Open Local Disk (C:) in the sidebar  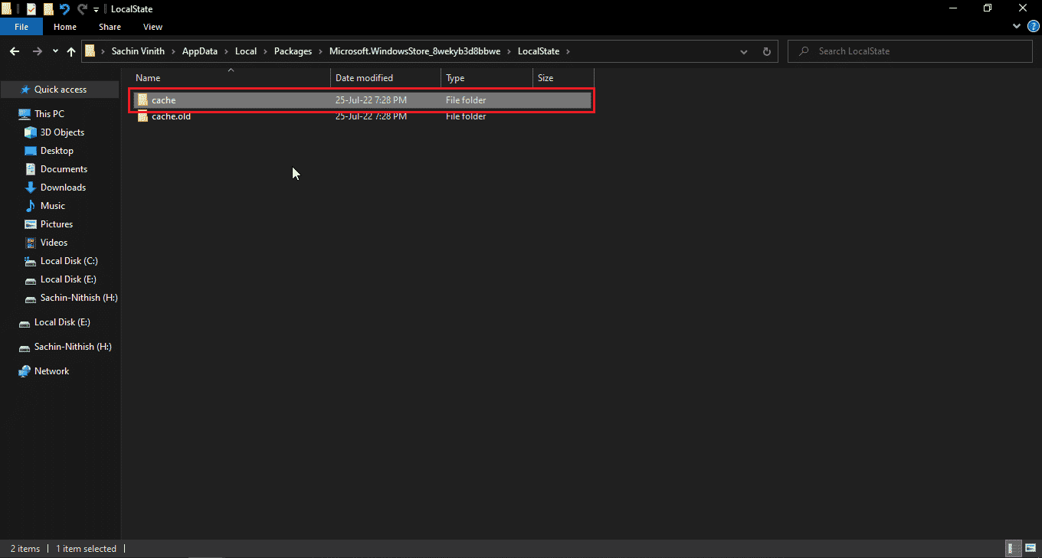pyautogui.click(x=69, y=261)
